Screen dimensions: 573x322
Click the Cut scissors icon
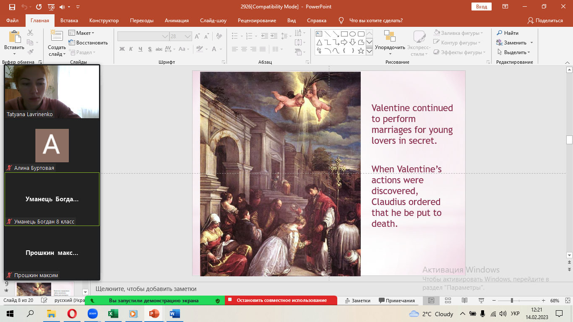click(x=30, y=33)
